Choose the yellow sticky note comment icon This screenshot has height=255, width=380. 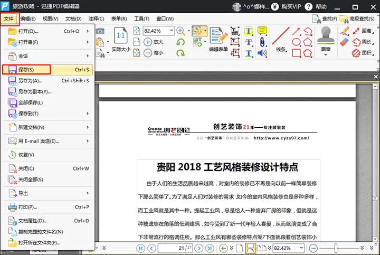(x=262, y=31)
